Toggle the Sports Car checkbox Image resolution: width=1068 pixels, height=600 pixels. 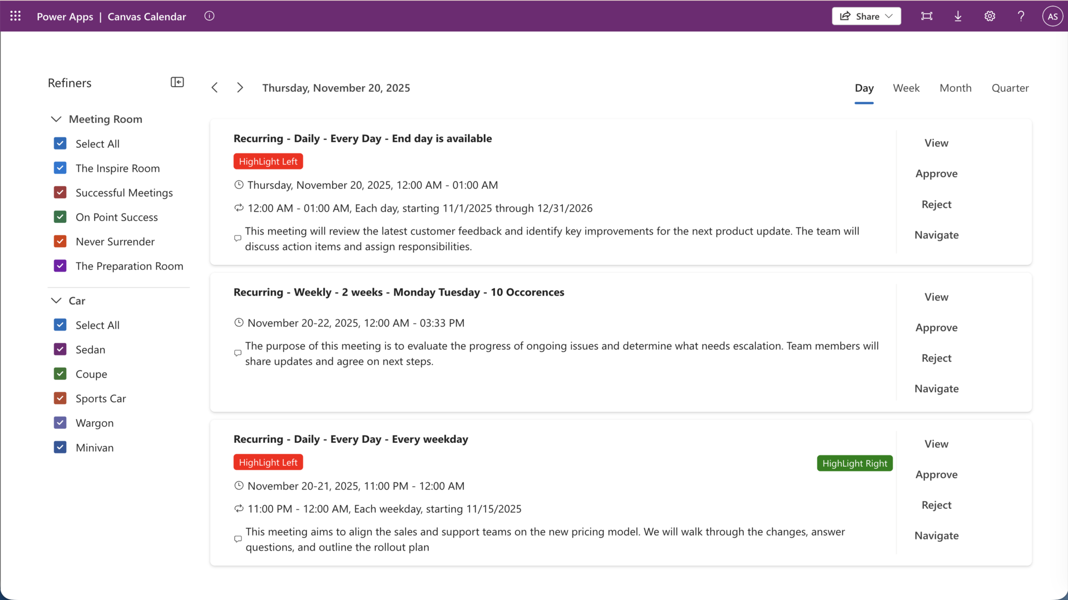pos(60,398)
